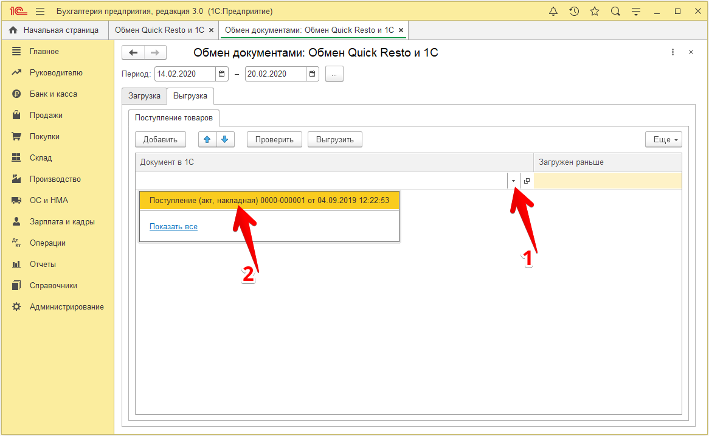Select Поступление (акт, накладная) 0000-000001 entry
The height and width of the screenshot is (436, 709).
coord(269,201)
